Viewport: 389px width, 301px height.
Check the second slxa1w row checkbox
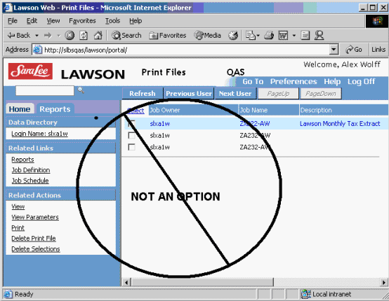131,135
